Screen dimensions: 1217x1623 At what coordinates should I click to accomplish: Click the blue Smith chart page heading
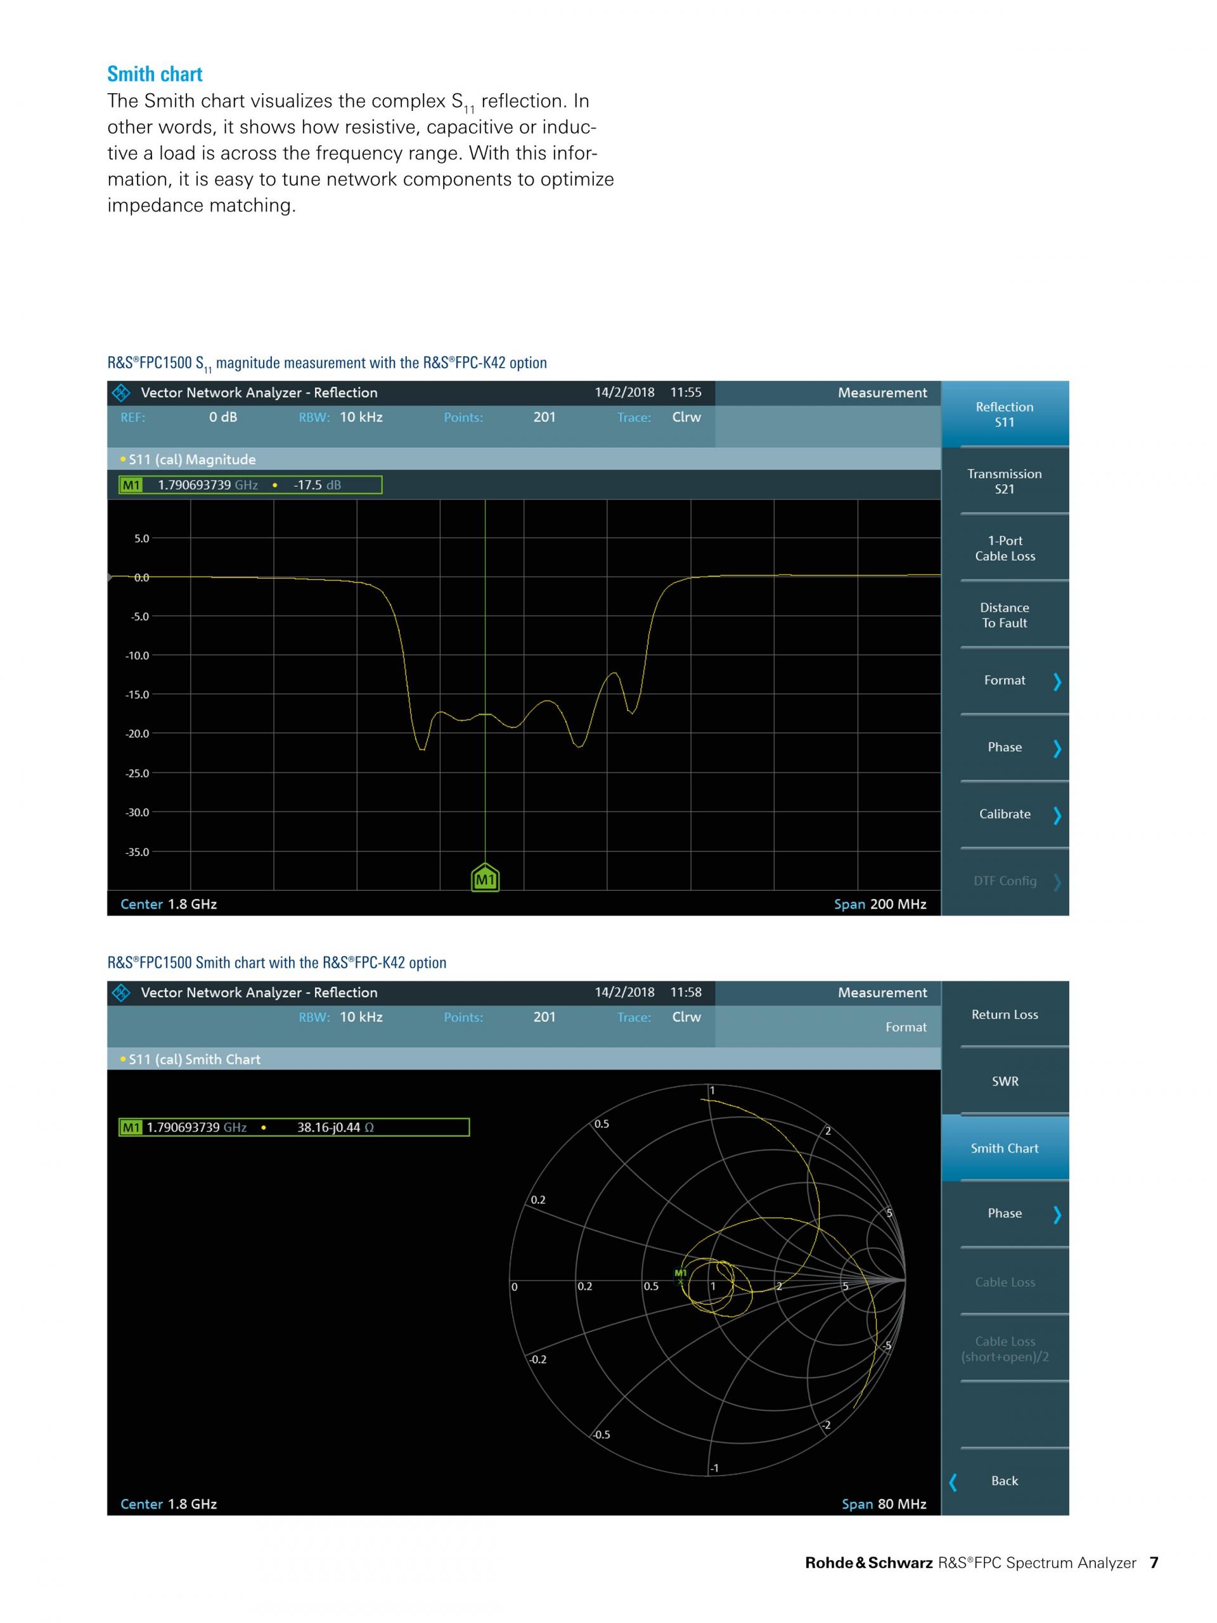click(155, 74)
